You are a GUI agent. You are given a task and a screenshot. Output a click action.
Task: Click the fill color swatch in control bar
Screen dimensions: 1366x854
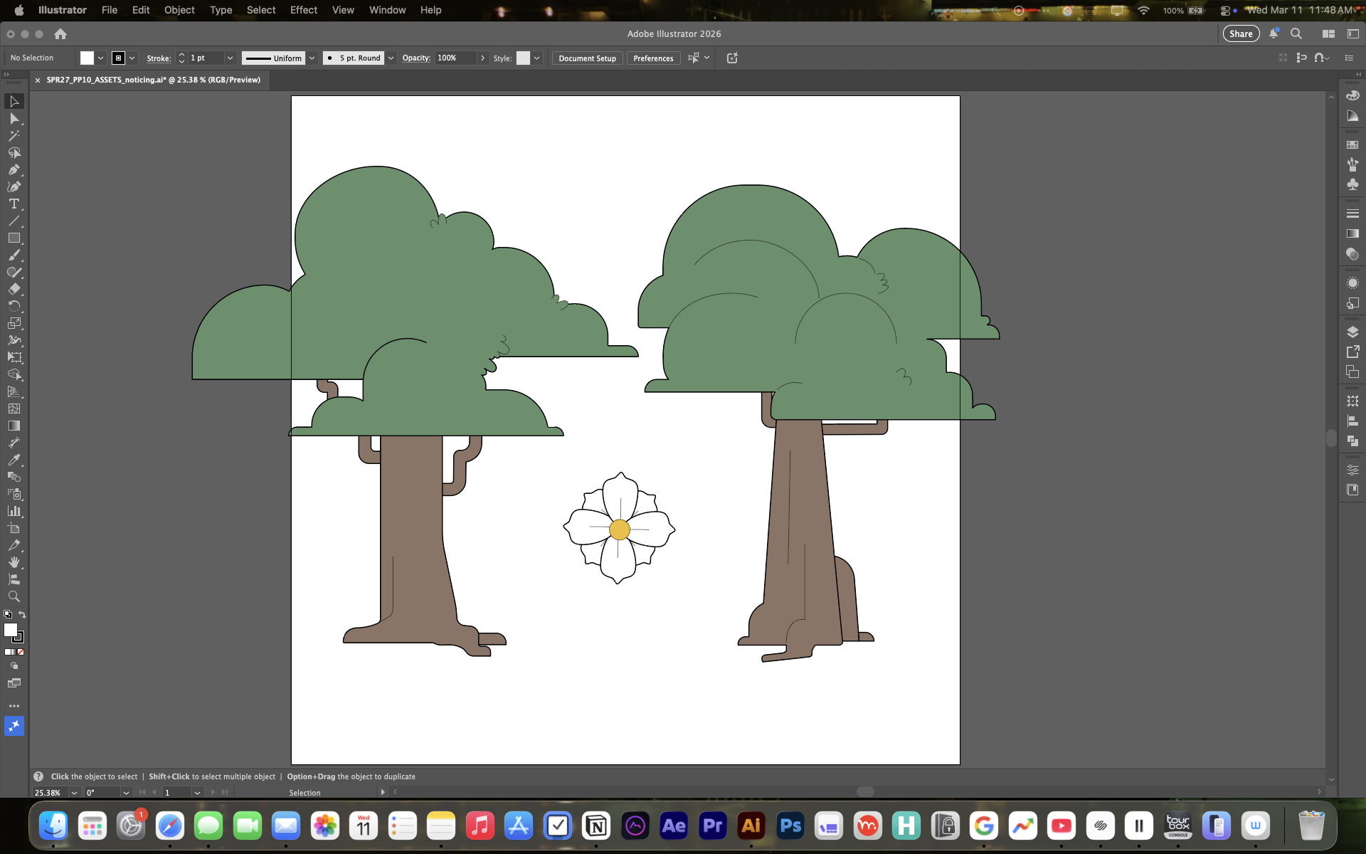87,58
